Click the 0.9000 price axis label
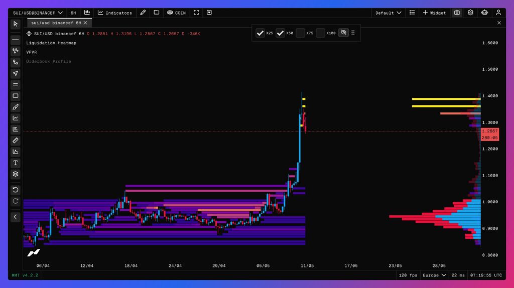 (490, 228)
